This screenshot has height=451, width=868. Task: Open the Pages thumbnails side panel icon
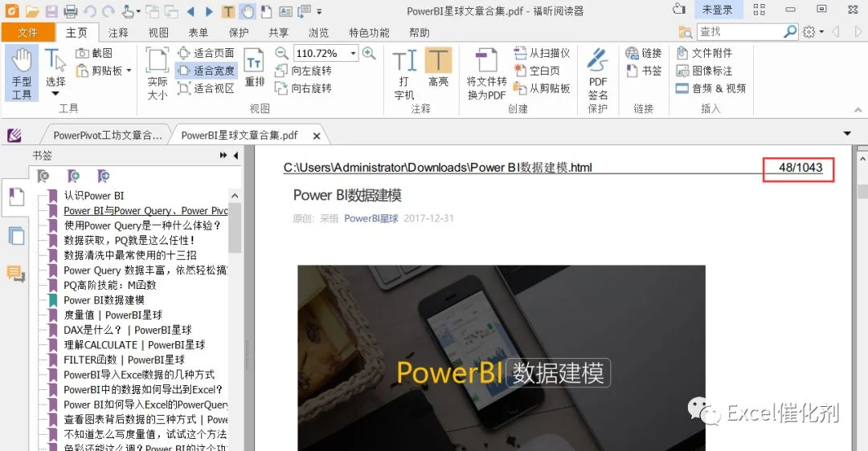pyautogui.click(x=17, y=235)
